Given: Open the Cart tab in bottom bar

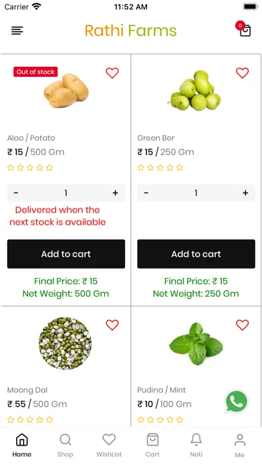Looking at the screenshot, I should coord(152,445).
